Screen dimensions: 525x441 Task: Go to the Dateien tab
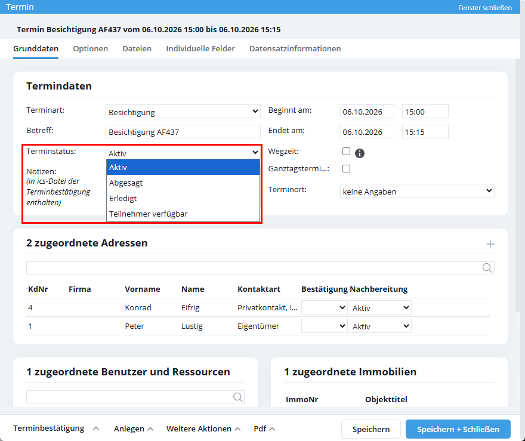click(137, 48)
